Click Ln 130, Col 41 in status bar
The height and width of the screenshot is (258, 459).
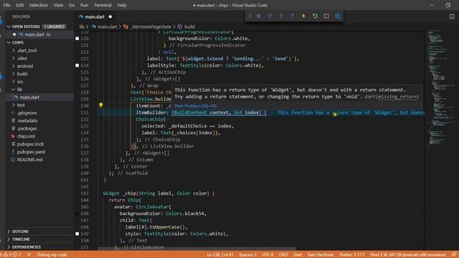coord(220,255)
